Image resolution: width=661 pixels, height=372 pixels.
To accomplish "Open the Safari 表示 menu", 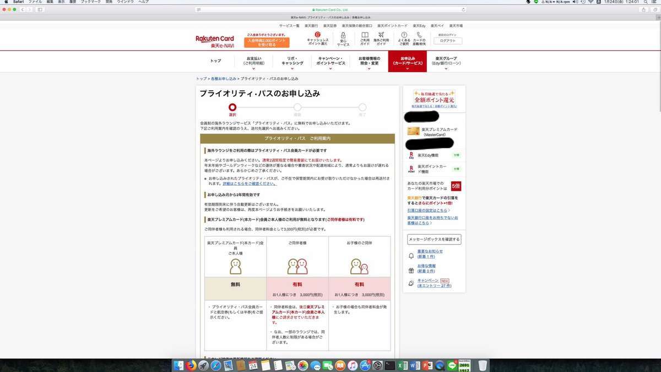I will tap(62, 2).
